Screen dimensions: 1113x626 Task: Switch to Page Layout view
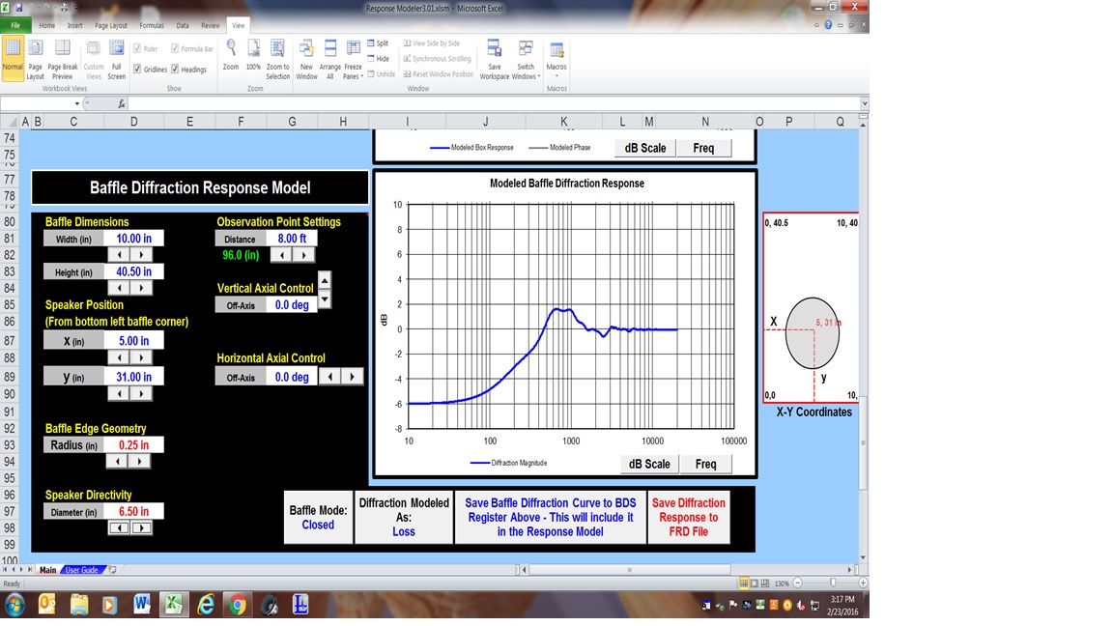35,59
